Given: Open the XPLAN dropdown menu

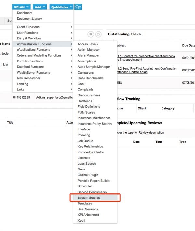Looking at the screenshot, I should coord(21,7).
